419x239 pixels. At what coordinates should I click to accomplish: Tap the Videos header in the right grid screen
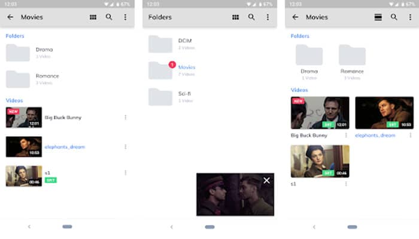(299, 90)
